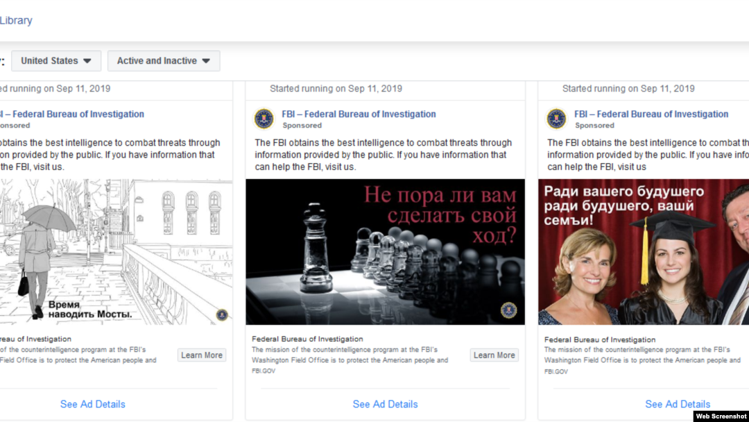The width and height of the screenshot is (749, 422).
Task: Click Learn More on the bridge sketch ad
Action: pyautogui.click(x=202, y=355)
